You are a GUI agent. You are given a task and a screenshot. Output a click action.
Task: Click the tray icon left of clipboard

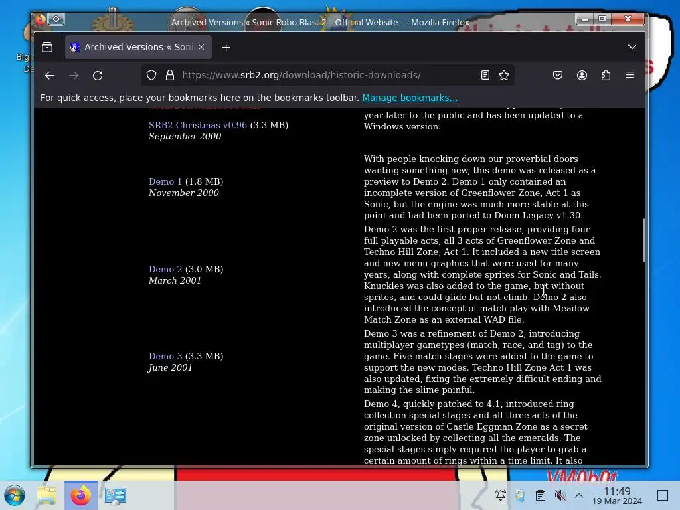point(521,495)
